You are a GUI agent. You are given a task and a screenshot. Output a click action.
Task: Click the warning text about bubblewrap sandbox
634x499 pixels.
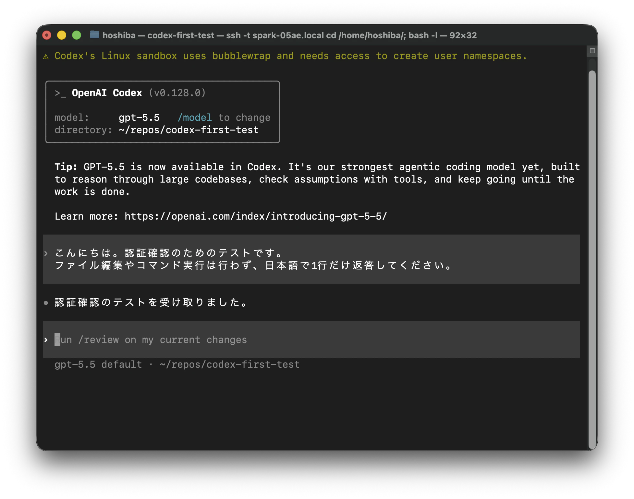(x=290, y=56)
